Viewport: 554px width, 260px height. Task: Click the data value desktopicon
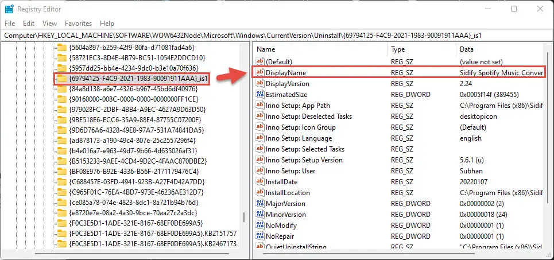pyautogui.click(x=478, y=116)
